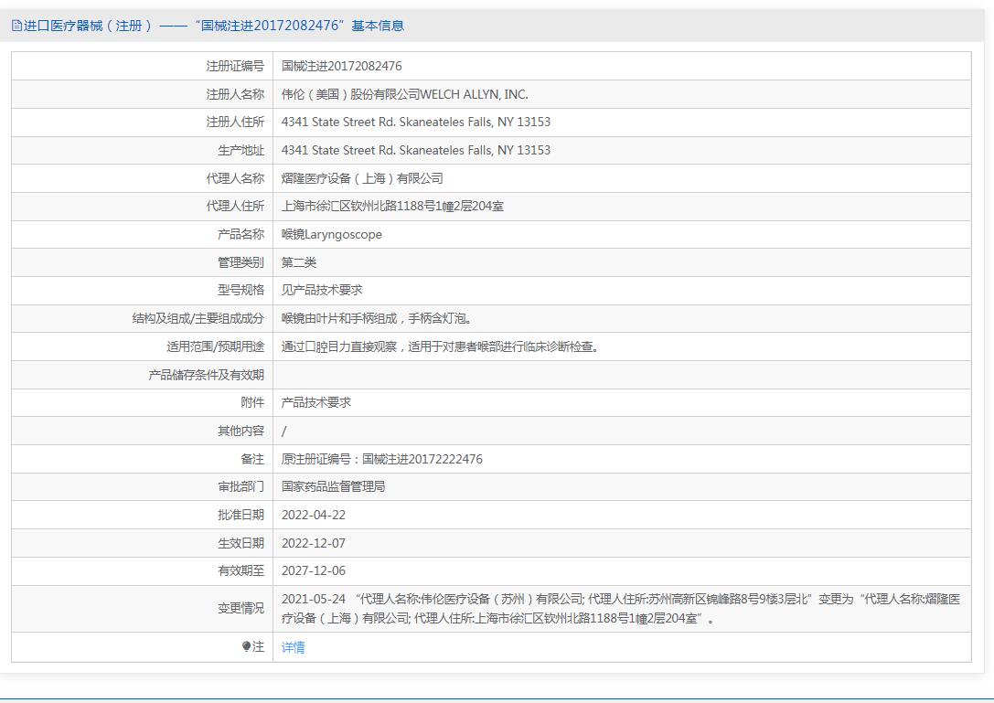Select registrant name WELCH ALLYN, INC.
Image resolution: width=994 pixels, height=703 pixels.
click(475, 94)
